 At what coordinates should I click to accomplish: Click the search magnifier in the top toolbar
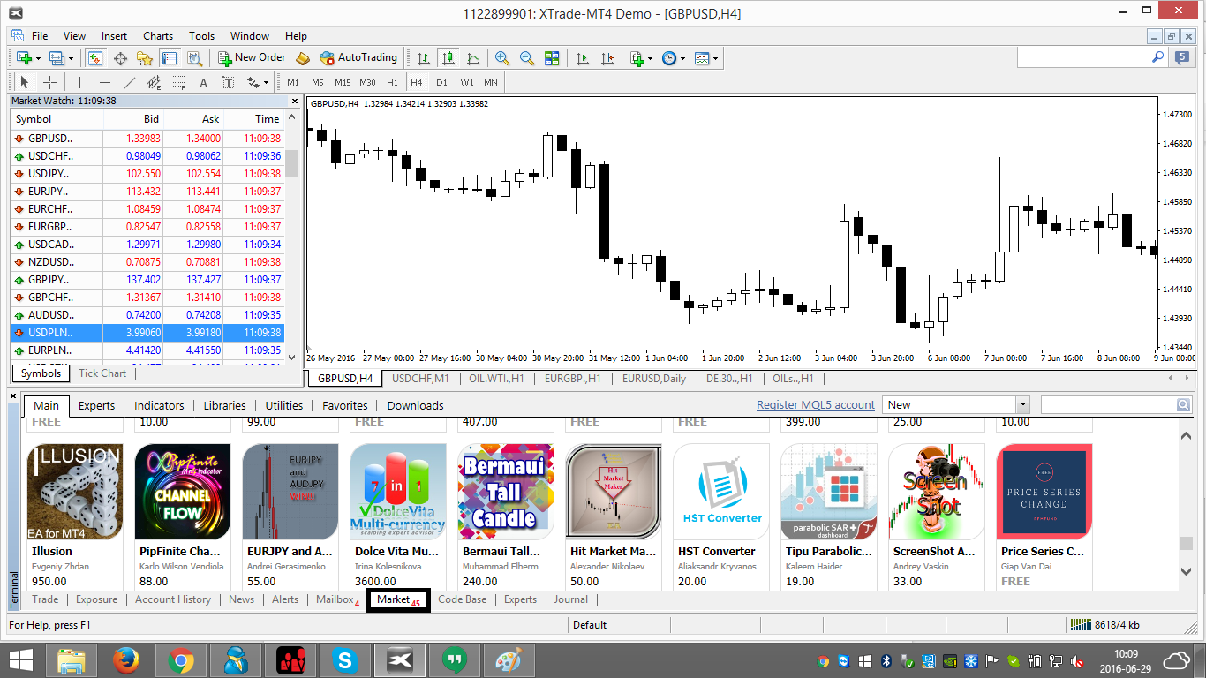tap(1158, 57)
